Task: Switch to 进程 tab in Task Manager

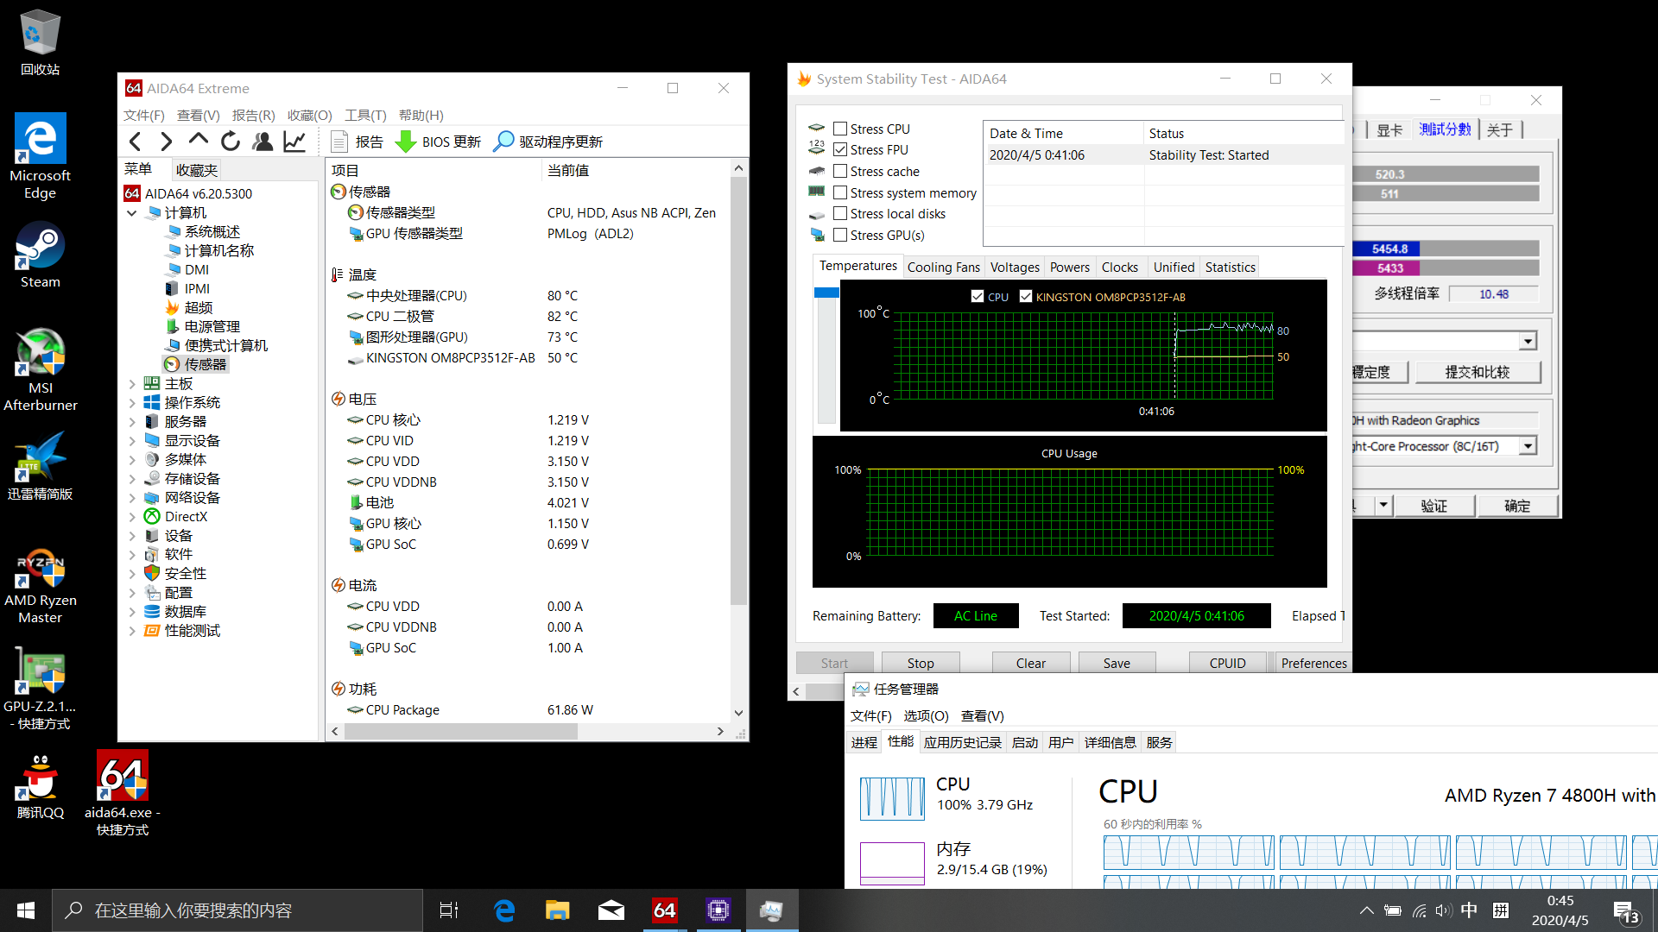Action: 864,742
